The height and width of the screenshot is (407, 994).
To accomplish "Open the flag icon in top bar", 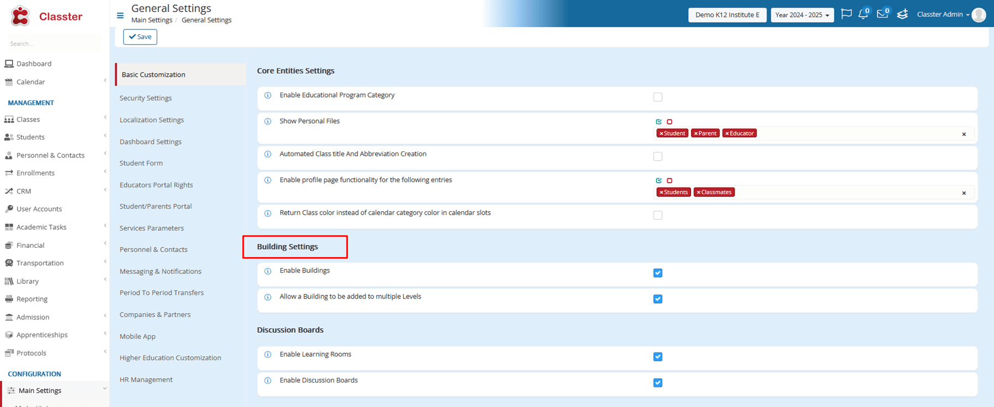I will 846,14.
